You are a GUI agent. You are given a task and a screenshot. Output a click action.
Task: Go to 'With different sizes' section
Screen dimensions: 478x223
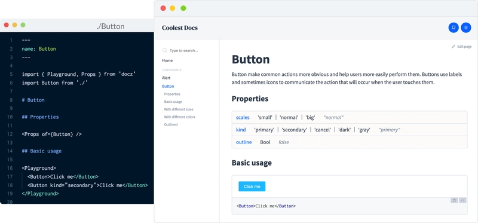click(x=179, y=109)
